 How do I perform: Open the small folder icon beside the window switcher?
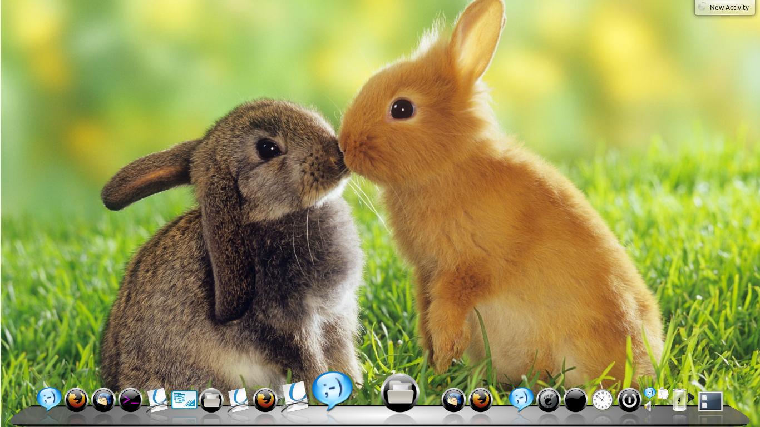tap(211, 400)
